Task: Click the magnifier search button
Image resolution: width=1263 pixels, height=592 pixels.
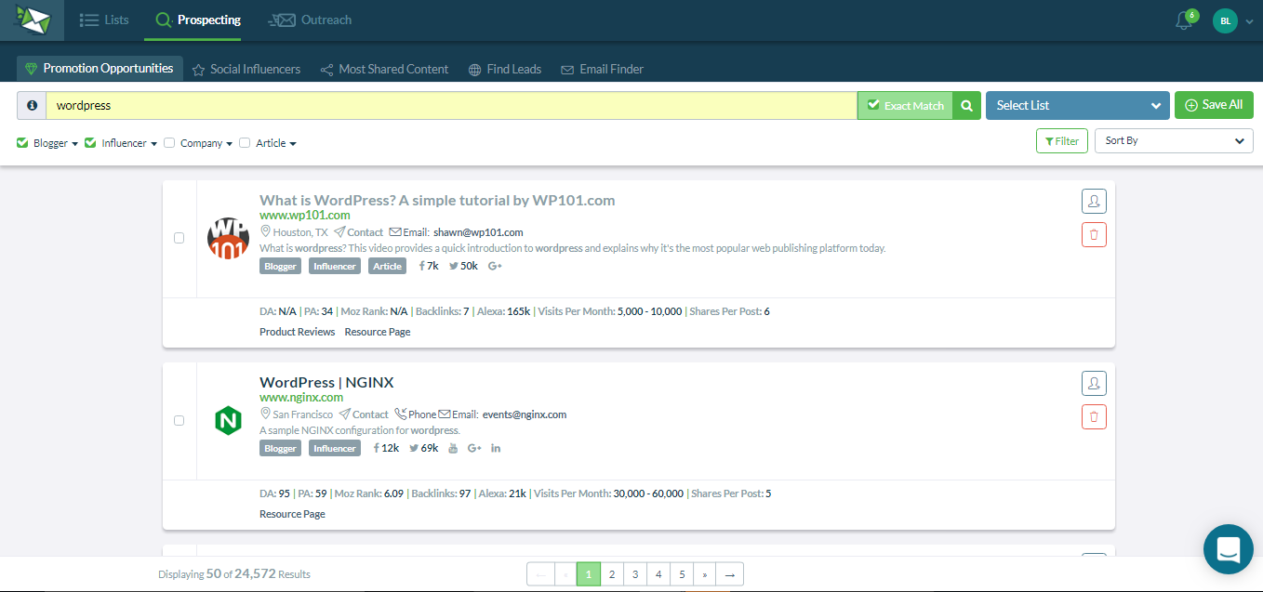Action: tap(967, 106)
